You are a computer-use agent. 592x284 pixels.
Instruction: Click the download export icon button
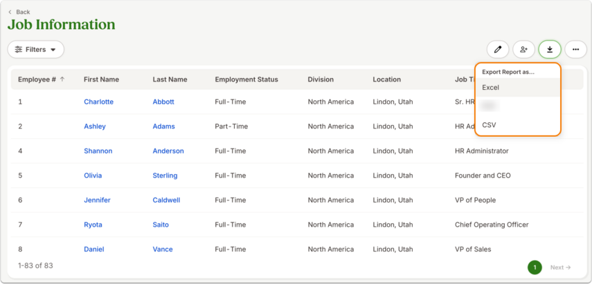(x=550, y=49)
